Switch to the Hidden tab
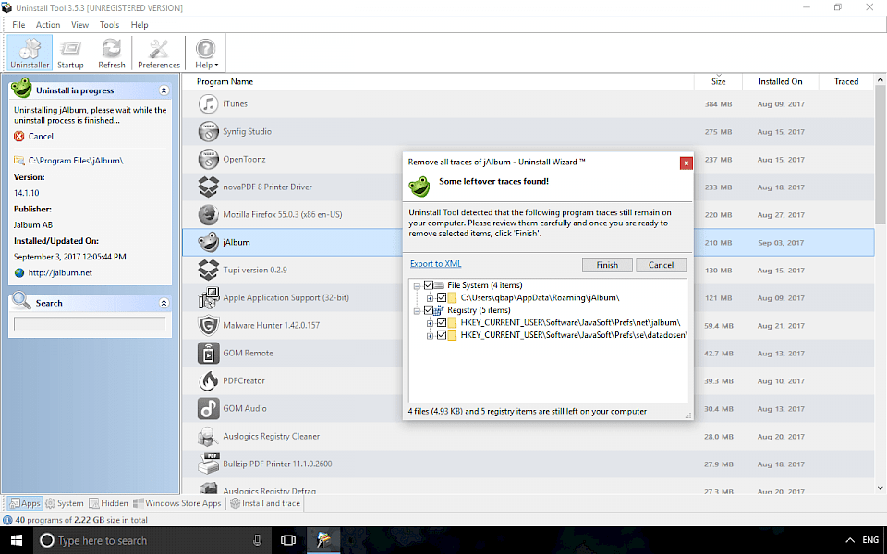The height and width of the screenshot is (554, 887). (x=109, y=503)
